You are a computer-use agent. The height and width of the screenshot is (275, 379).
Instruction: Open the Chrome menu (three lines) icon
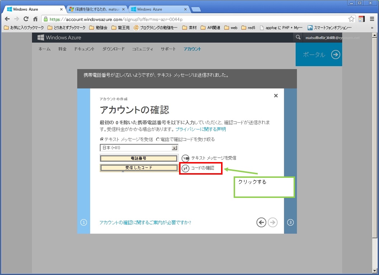click(372, 19)
